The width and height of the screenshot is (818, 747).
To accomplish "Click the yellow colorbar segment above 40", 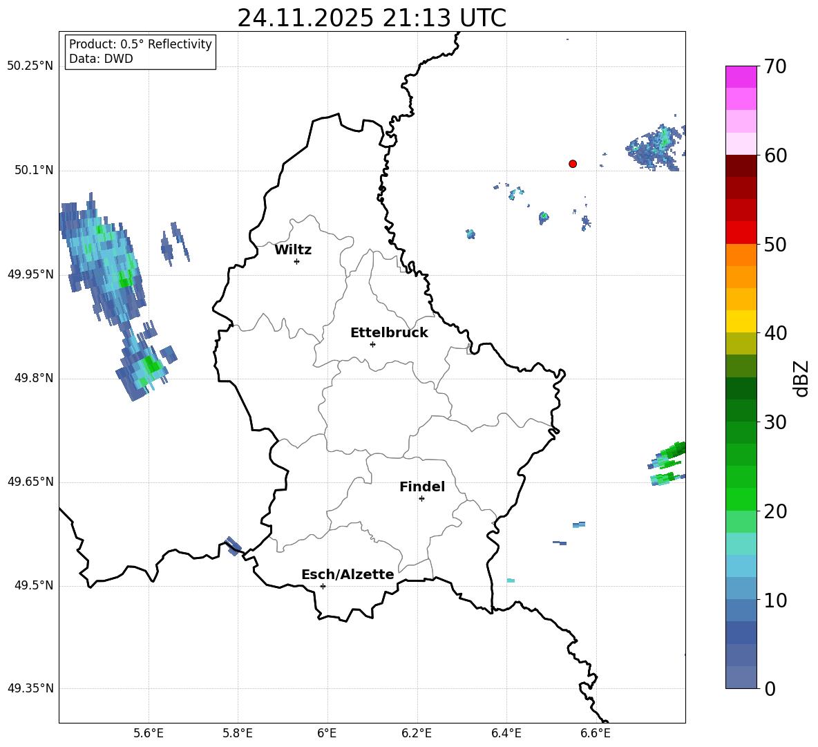I will coord(741,321).
